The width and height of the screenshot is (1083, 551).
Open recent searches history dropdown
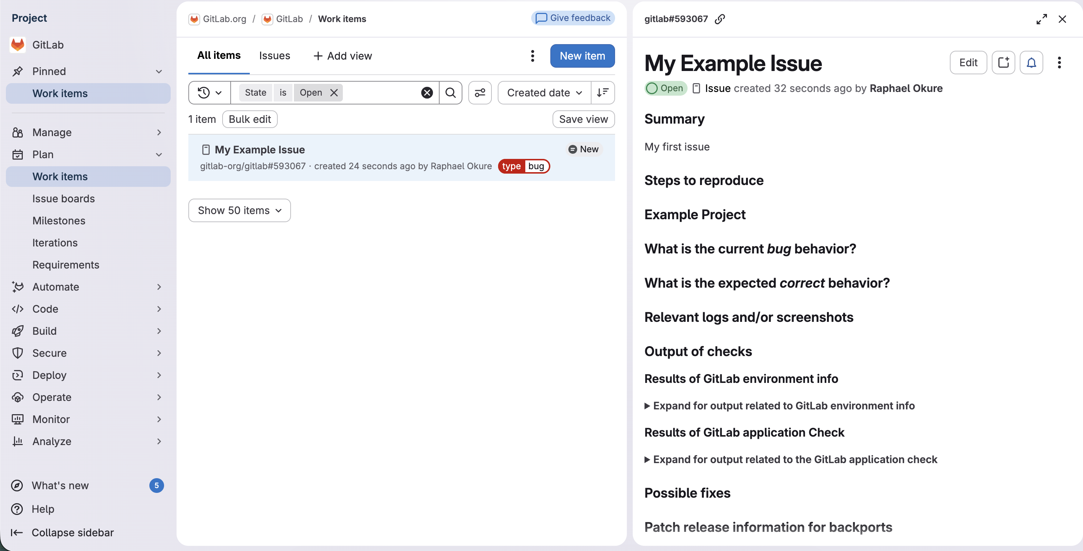point(209,92)
